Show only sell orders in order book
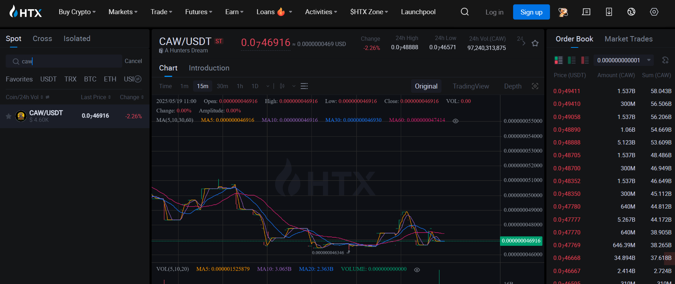This screenshot has height=284, width=675. click(x=585, y=60)
